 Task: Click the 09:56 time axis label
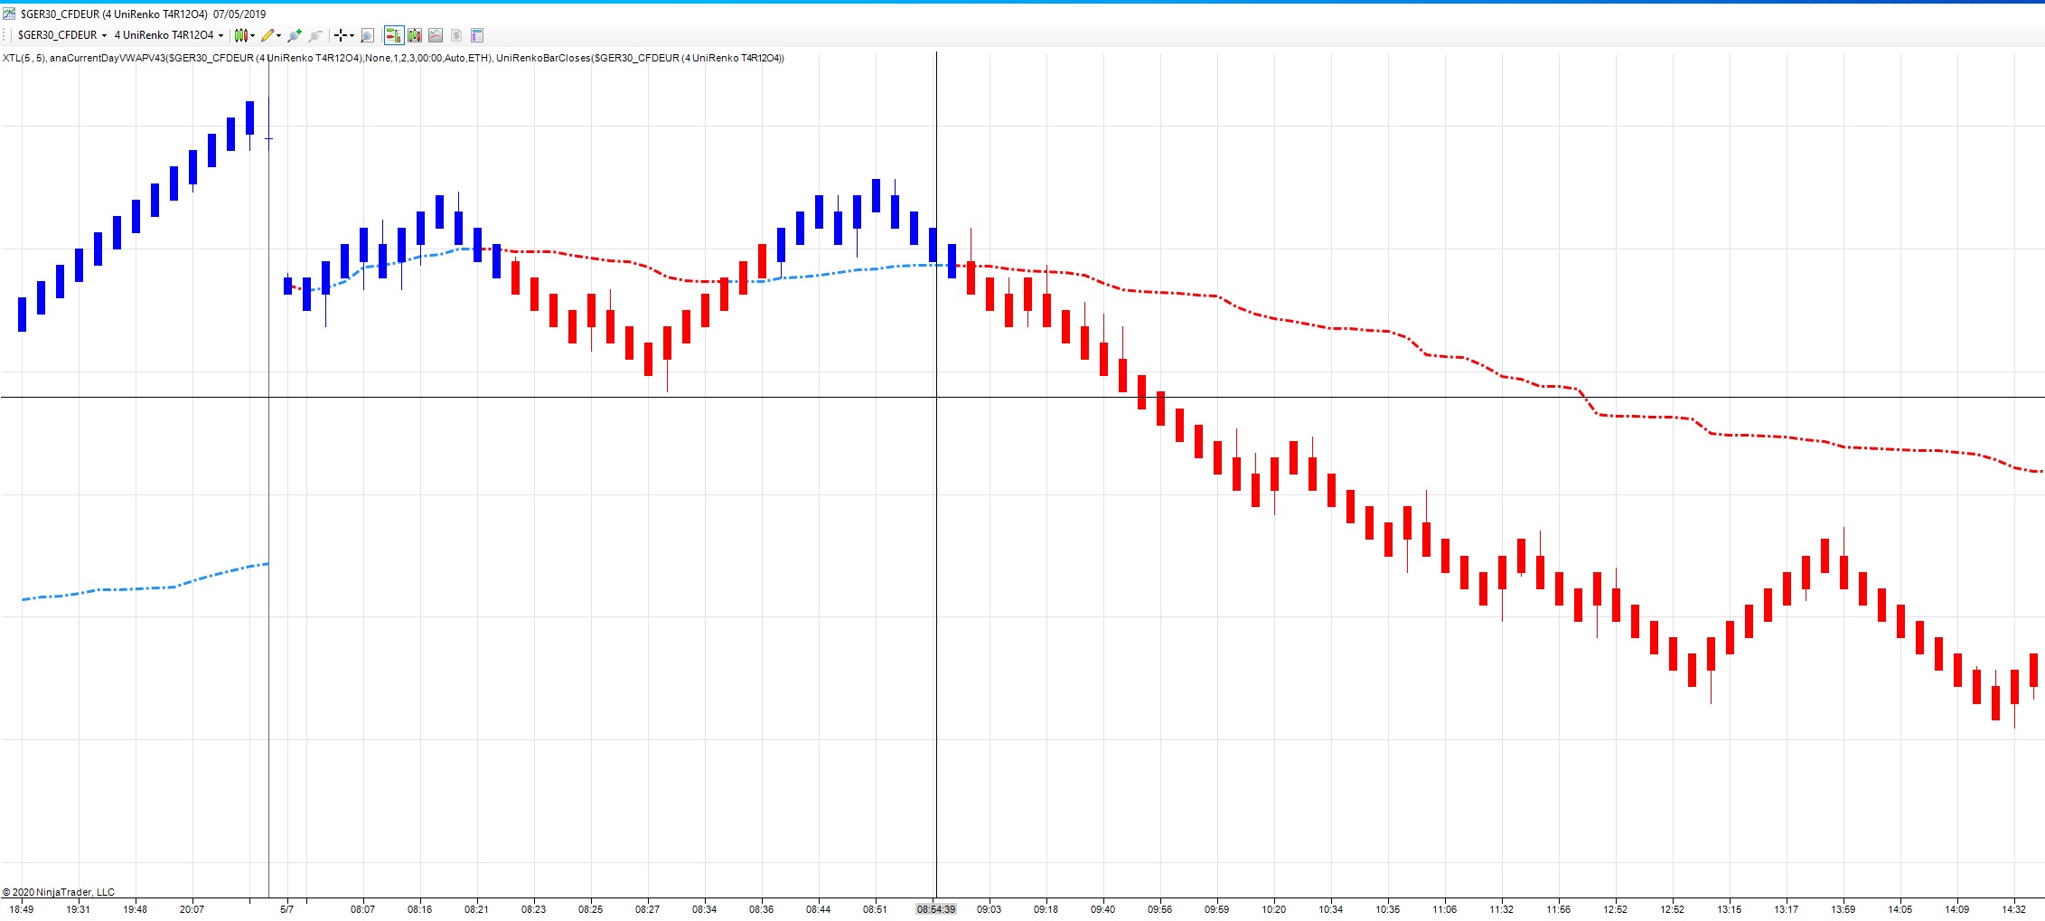(x=1160, y=909)
